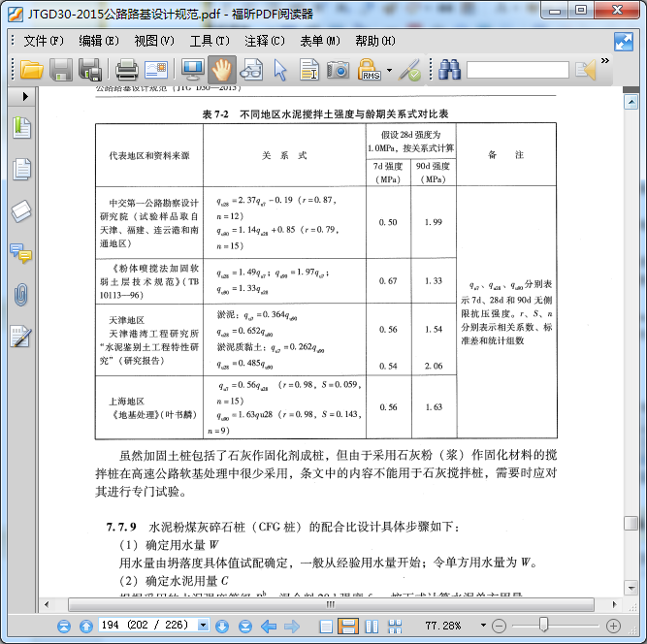
Task: Choose the Select Text tool
Action: pyautogui.click(x=309, y=69)
